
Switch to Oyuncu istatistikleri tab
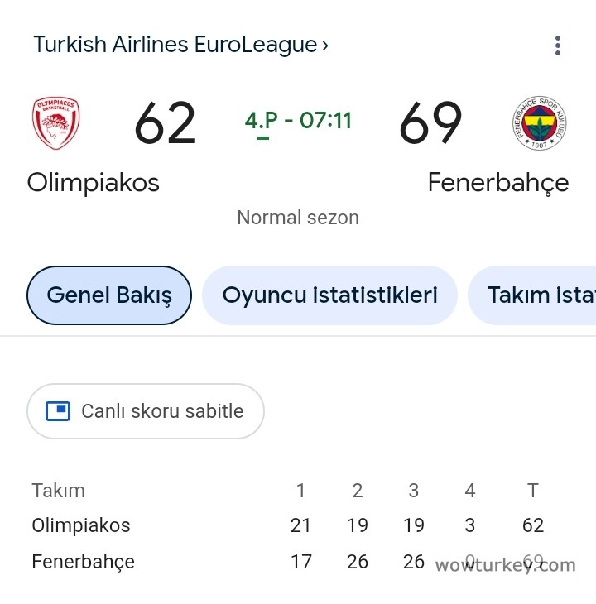[x=329, y=295]
